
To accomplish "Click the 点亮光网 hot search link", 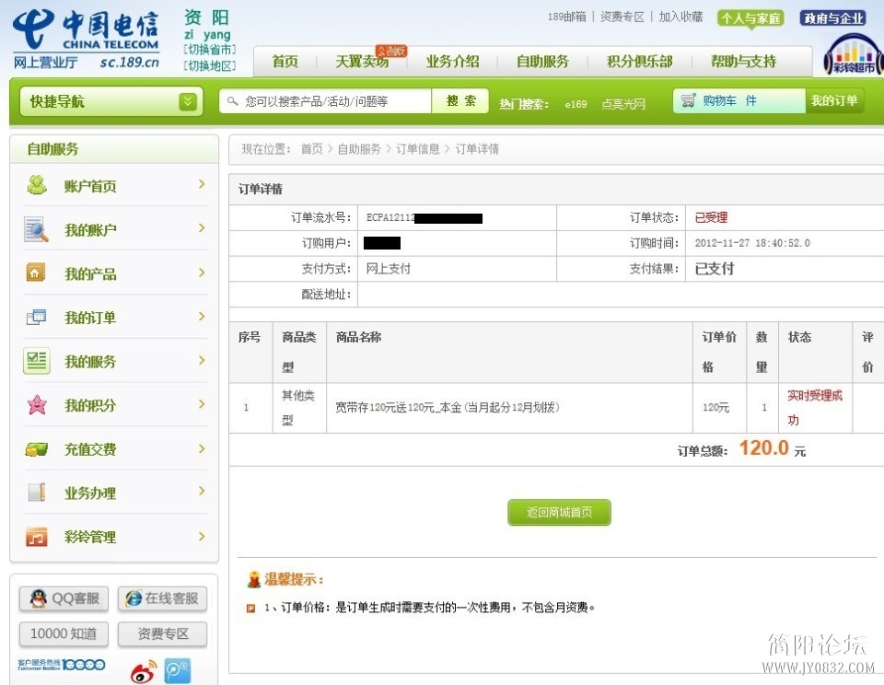I will pos(623,104).
